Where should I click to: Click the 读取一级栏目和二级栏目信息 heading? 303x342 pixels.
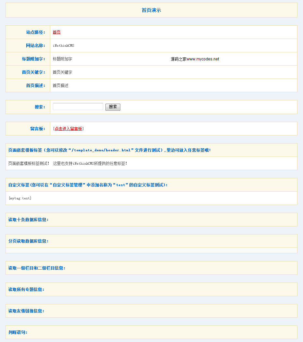point(37,268)
